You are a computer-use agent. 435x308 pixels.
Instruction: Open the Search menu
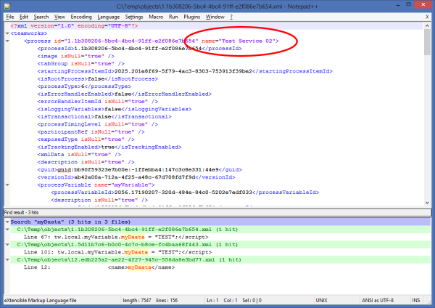41,17
